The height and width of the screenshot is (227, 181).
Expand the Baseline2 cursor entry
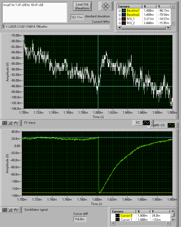coord(119,15)
